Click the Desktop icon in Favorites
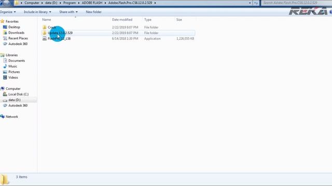This screenshot has width=332, height=186. pos(5,27)
